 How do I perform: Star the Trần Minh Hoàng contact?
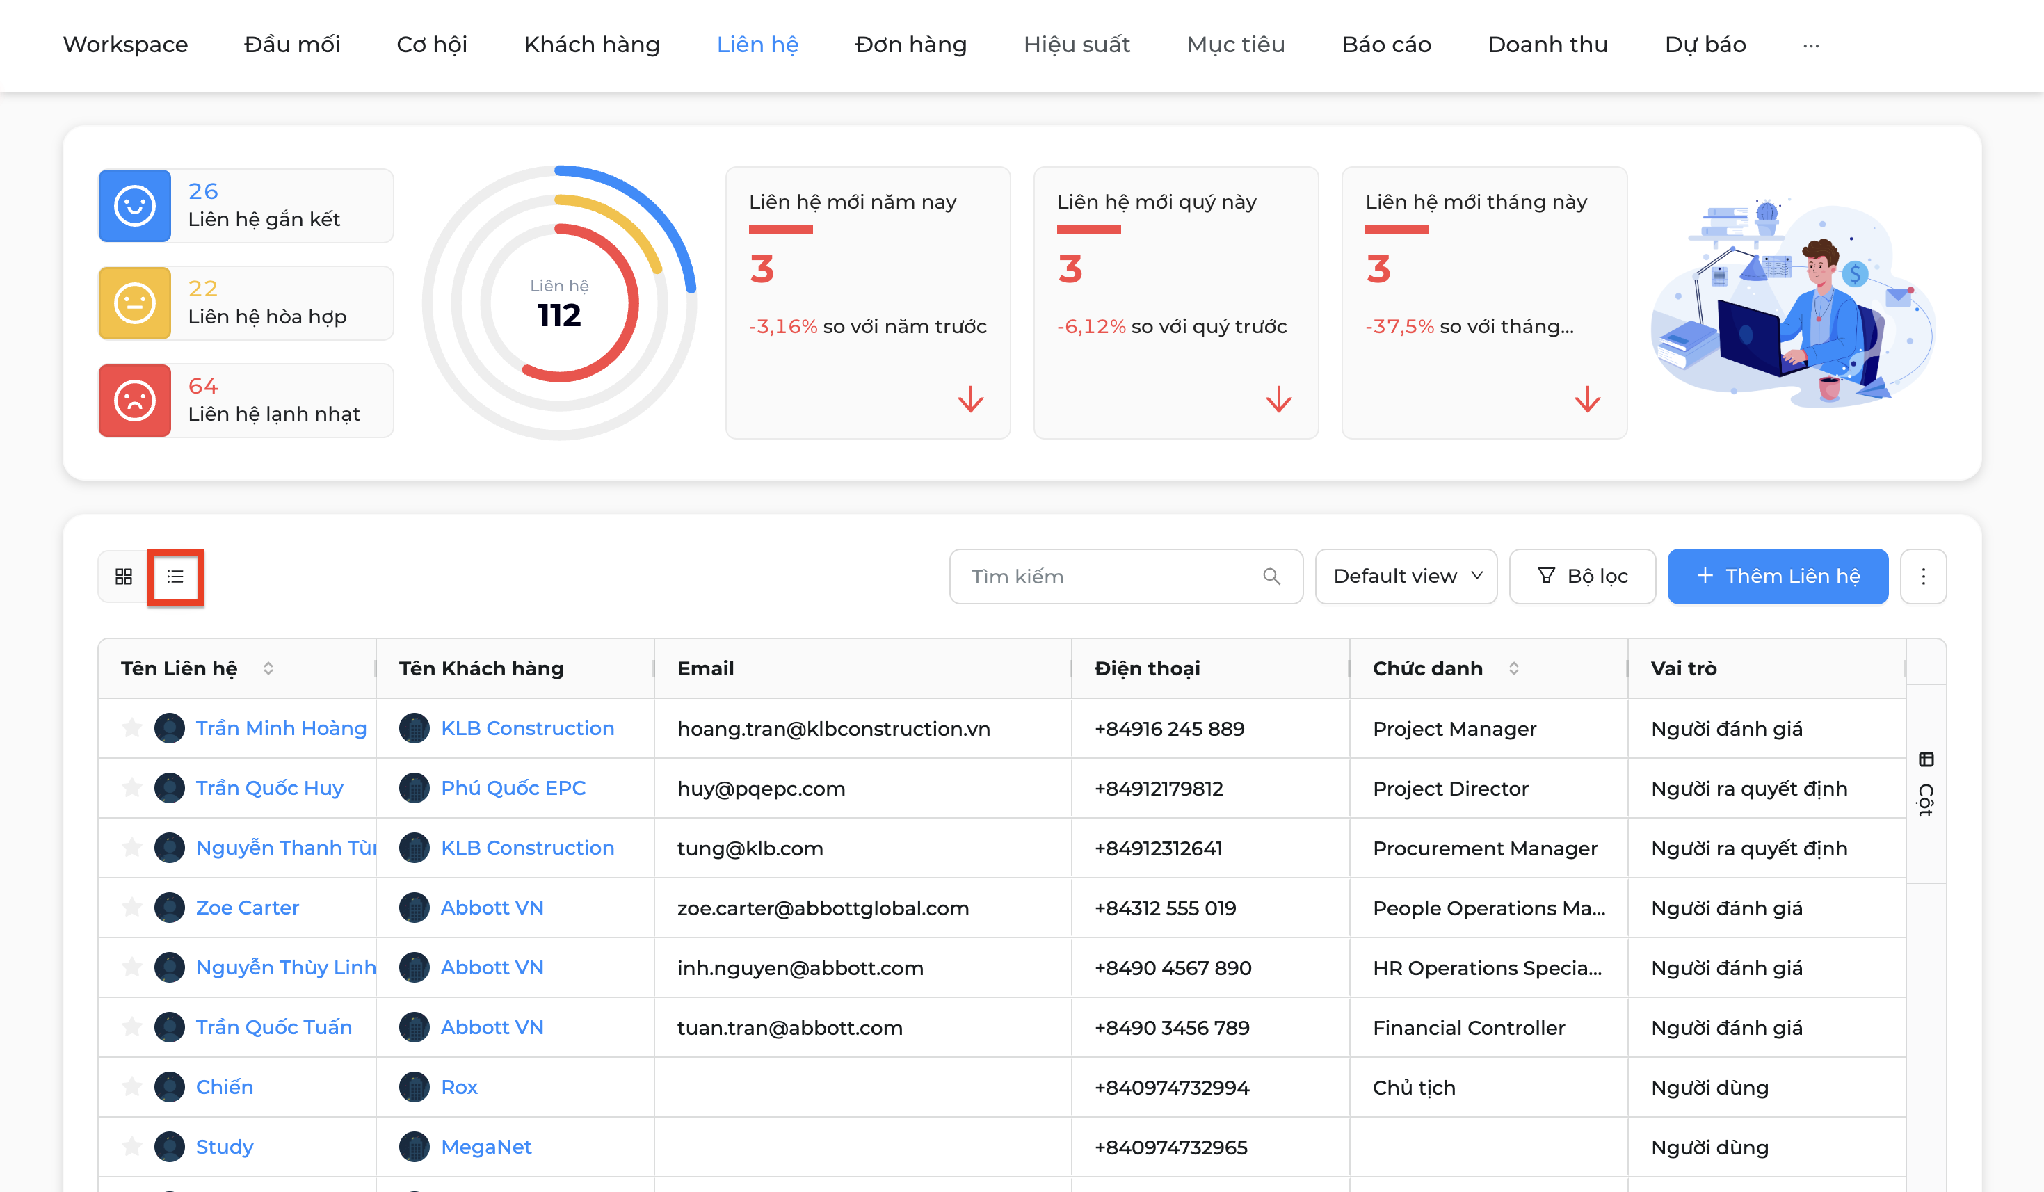[x=131, y=727]
